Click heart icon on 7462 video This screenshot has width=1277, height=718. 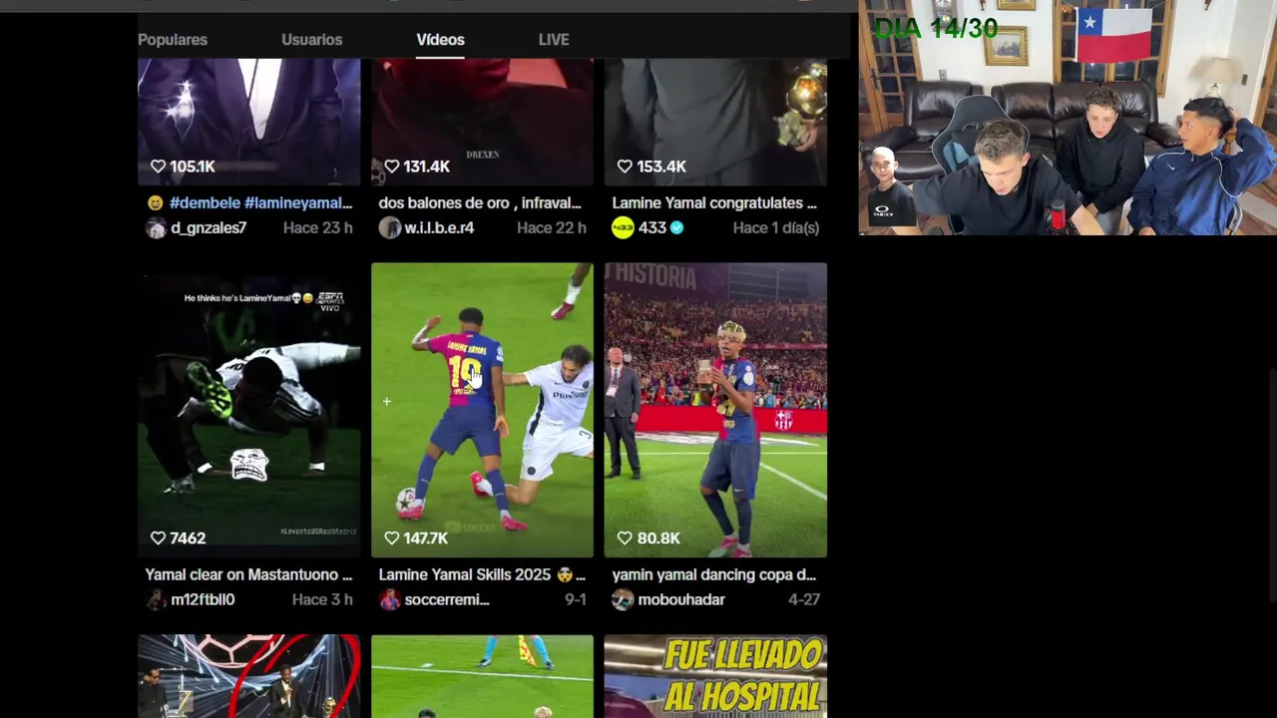pos(158,538)
